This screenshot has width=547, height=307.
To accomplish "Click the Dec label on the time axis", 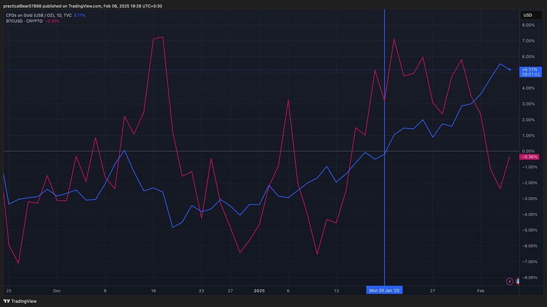I will tap(57, 291).
